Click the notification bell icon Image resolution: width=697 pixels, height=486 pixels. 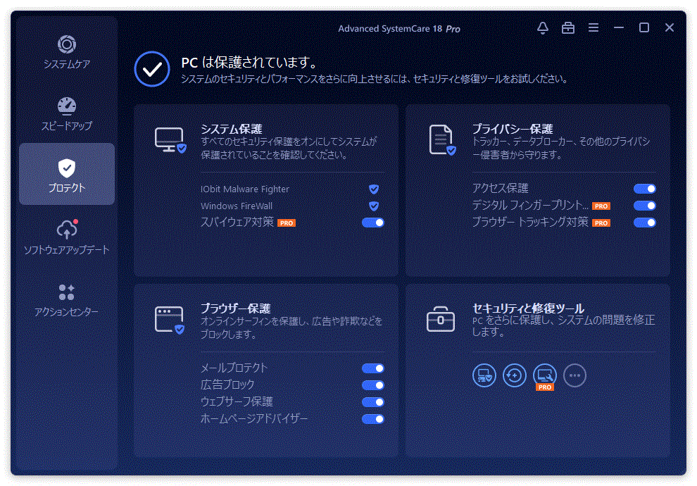542,28
